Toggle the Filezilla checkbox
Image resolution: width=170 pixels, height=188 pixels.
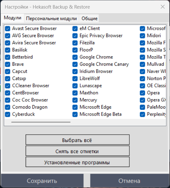click(75, 43)
